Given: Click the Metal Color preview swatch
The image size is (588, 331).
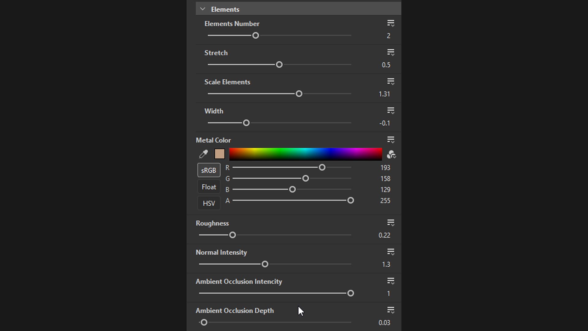Looking at the screenshot, I should point(219,154).
